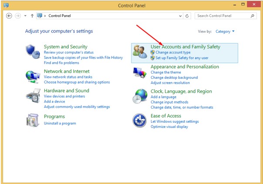Screen dimensions: 263x184
Task: Choose homegroup and sharing options
Action: click(77, 82)
